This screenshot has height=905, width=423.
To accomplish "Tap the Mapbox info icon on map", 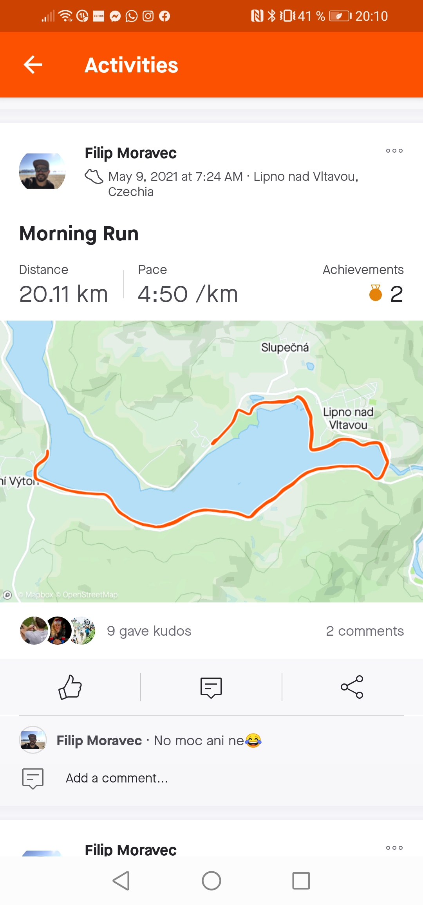I will click(x=7, y=595).
